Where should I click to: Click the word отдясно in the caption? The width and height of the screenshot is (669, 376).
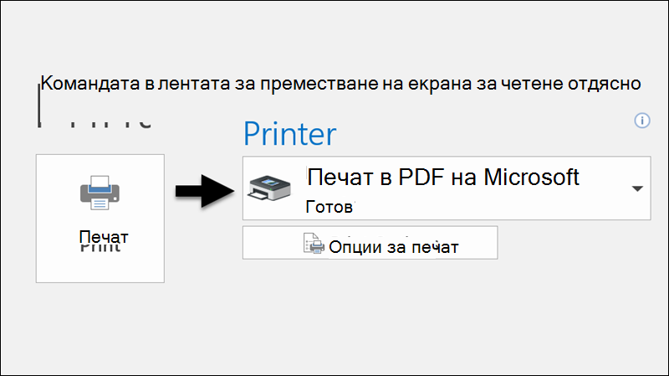click(604, 85)
